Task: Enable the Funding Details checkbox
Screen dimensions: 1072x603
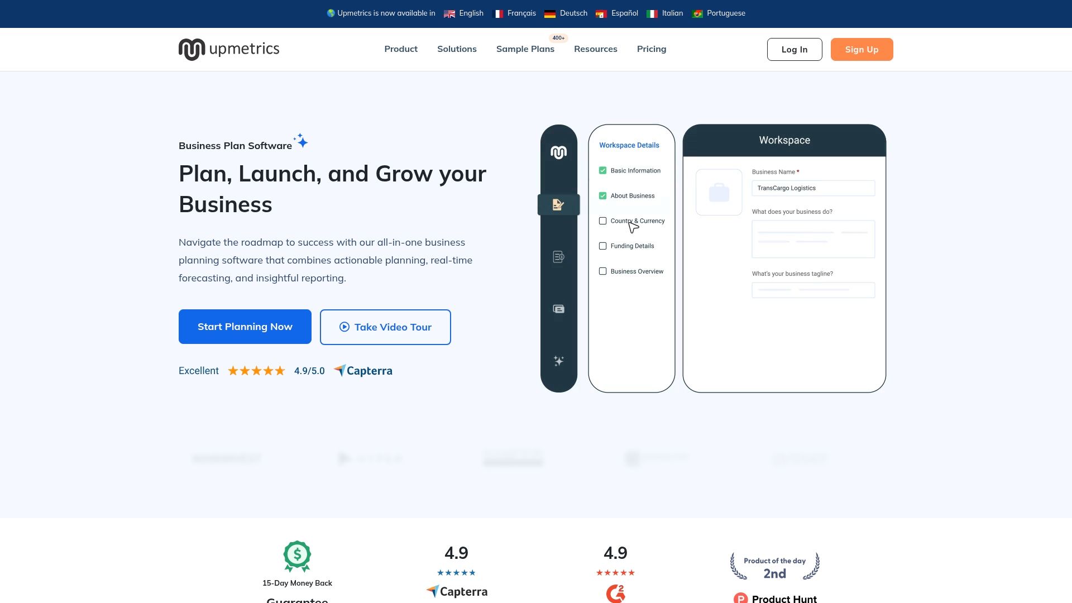Action: 602,246
